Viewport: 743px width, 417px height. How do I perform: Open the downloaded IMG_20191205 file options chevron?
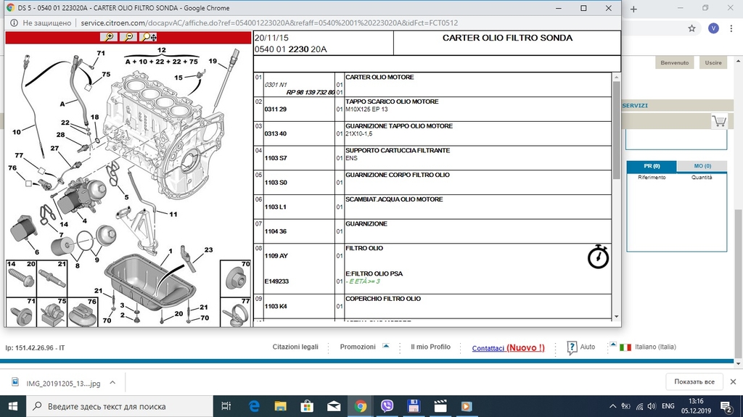112,382
